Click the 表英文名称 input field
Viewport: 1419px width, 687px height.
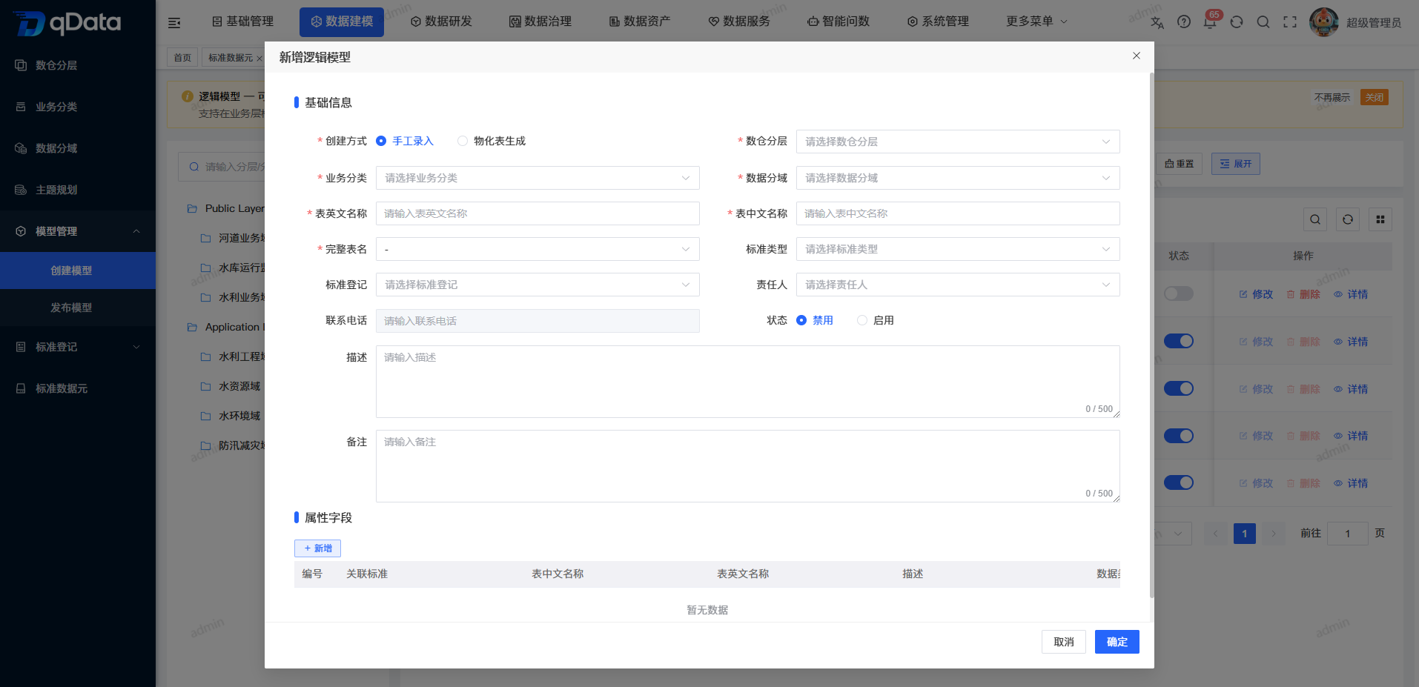coord(537,213)
